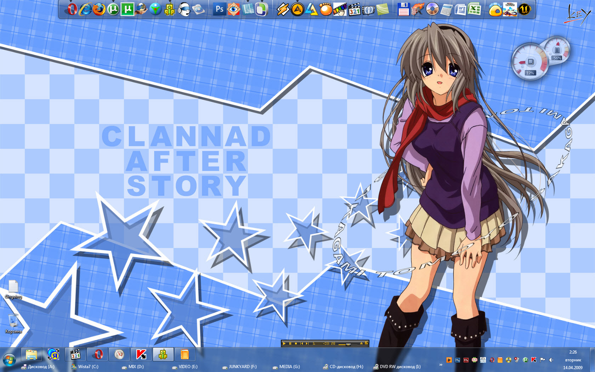
Task: Launch Photoshop from the dock
Action: (220, 9)
